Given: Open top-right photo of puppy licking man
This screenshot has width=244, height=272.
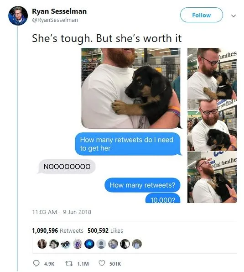Looking at the screenshot, I should 212,73.
